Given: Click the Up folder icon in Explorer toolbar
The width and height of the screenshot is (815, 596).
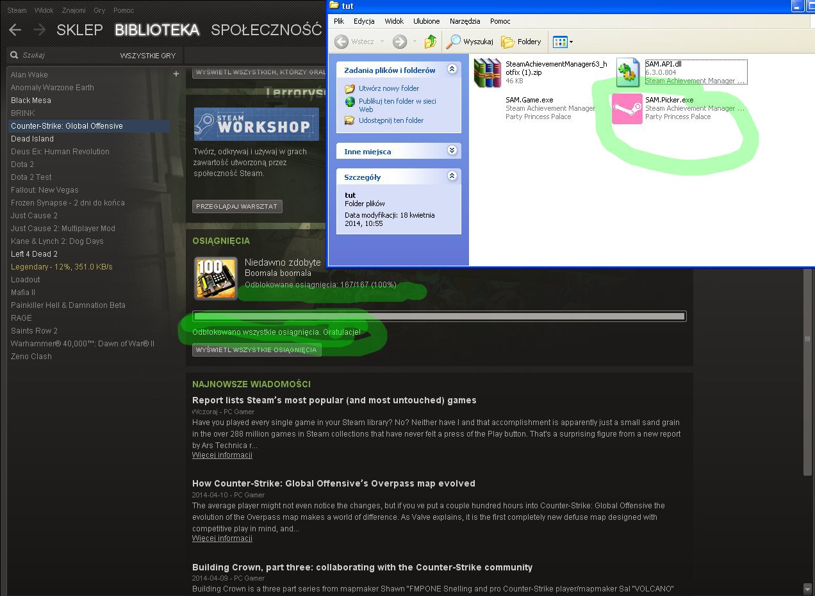Looking at the screenshot, I should (x=431, y=42).
